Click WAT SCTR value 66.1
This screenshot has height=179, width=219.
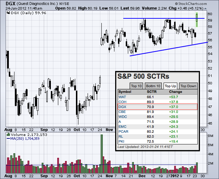150,97
